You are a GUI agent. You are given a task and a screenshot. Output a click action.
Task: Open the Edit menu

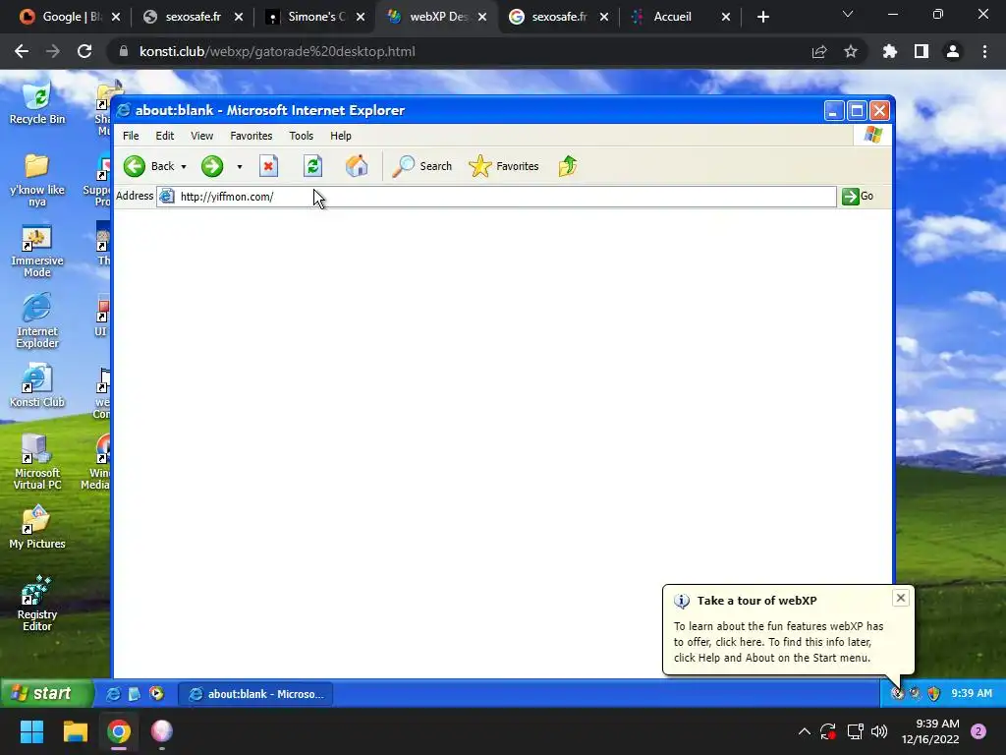click(165, 136)
